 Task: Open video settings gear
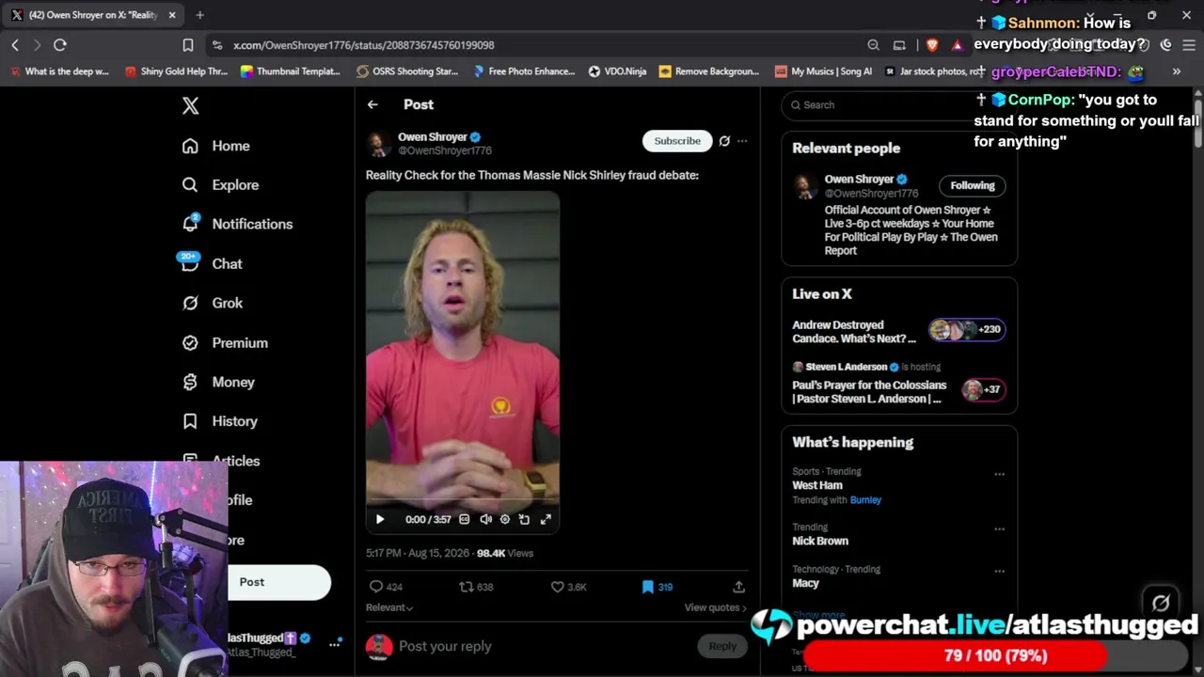(x=505, y=519)
